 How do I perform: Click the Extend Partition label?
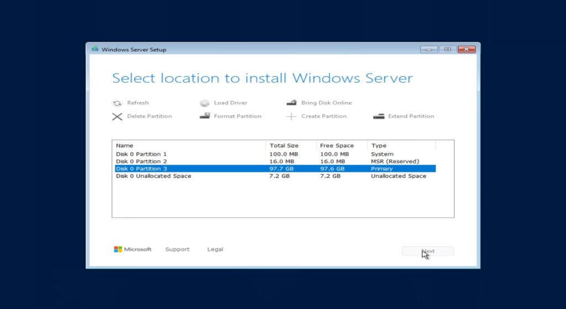(x=411, y=116)
